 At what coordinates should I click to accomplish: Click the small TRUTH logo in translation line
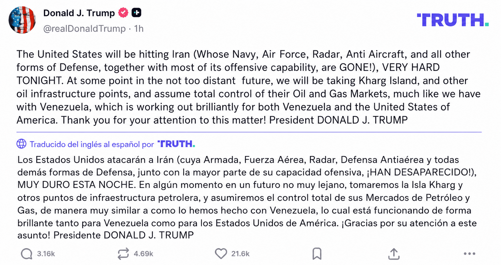[x=176, y=144]
